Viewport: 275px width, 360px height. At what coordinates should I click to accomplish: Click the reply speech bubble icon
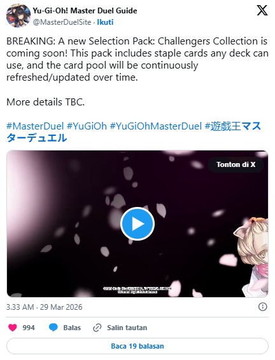pos(53,328)
